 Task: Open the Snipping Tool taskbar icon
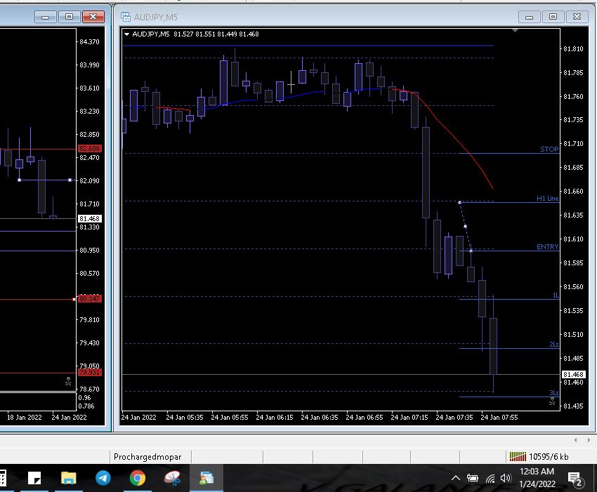172,478
